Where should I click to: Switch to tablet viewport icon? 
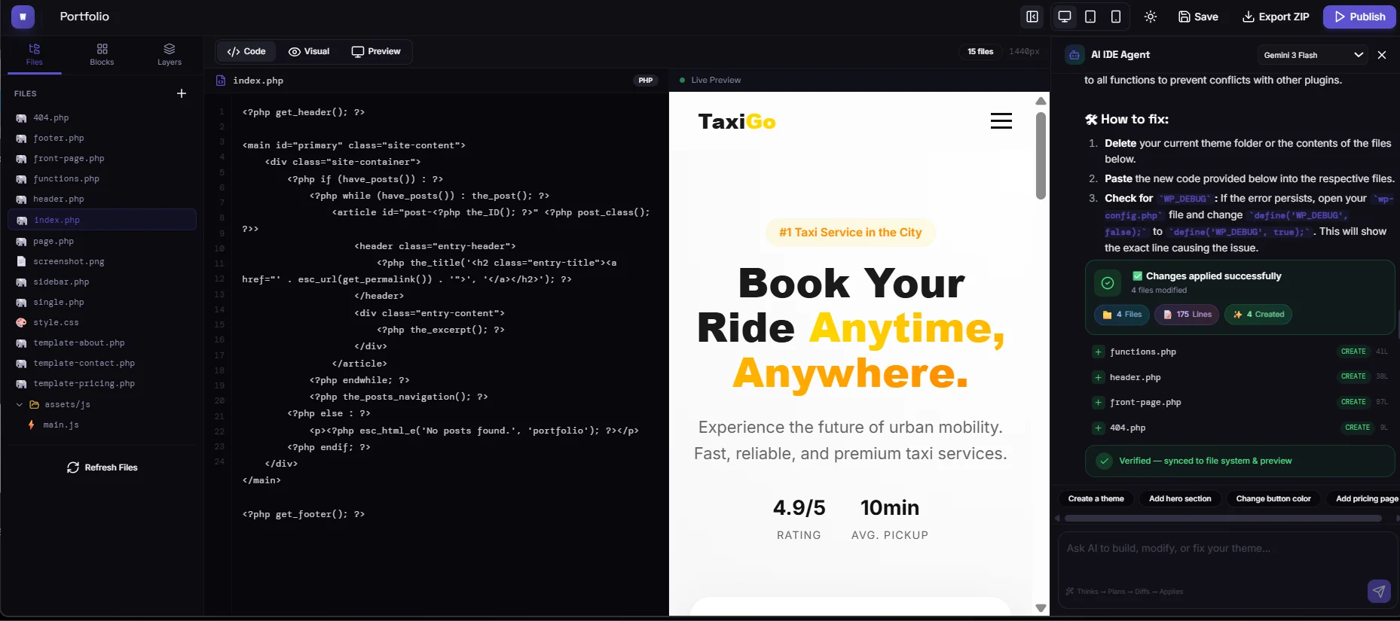1090,17
